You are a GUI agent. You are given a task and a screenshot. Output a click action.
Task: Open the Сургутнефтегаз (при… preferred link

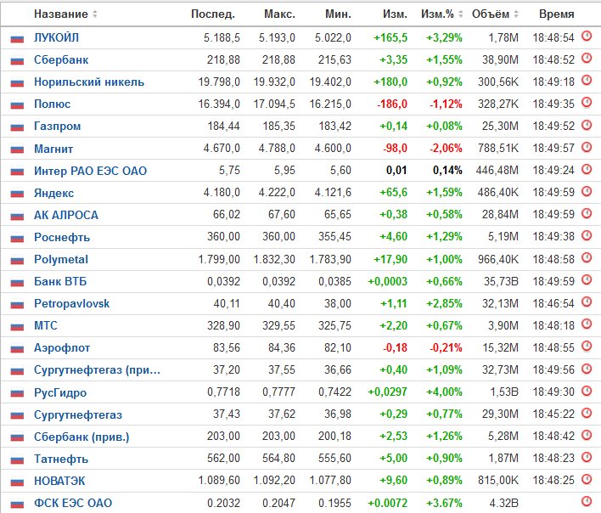[x=97, y=370]
